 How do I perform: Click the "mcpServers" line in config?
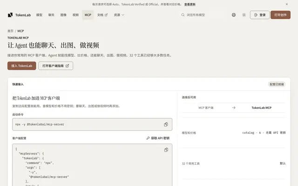31,154
